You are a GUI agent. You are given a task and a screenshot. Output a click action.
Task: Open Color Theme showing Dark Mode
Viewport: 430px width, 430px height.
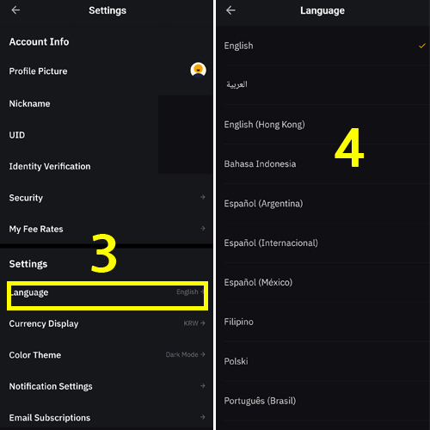coord(107,355)
